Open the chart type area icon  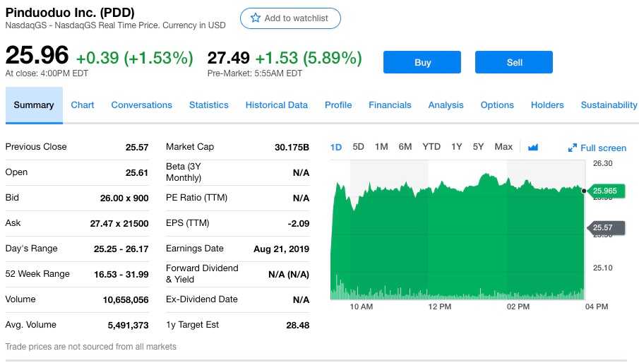(533, 147)
